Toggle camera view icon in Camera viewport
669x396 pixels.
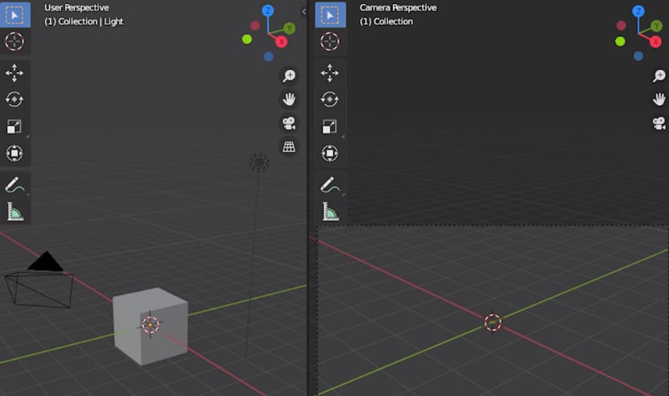click(x=659, y=123)
